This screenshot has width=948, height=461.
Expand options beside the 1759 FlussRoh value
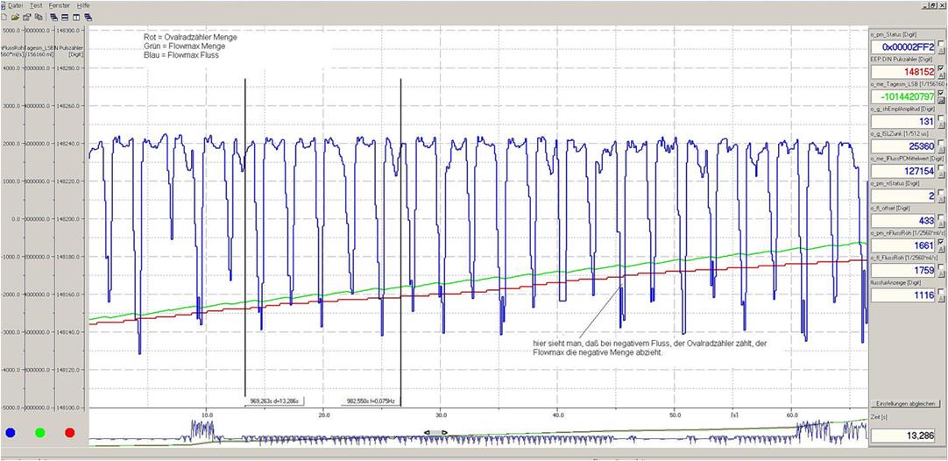(941, 275)
